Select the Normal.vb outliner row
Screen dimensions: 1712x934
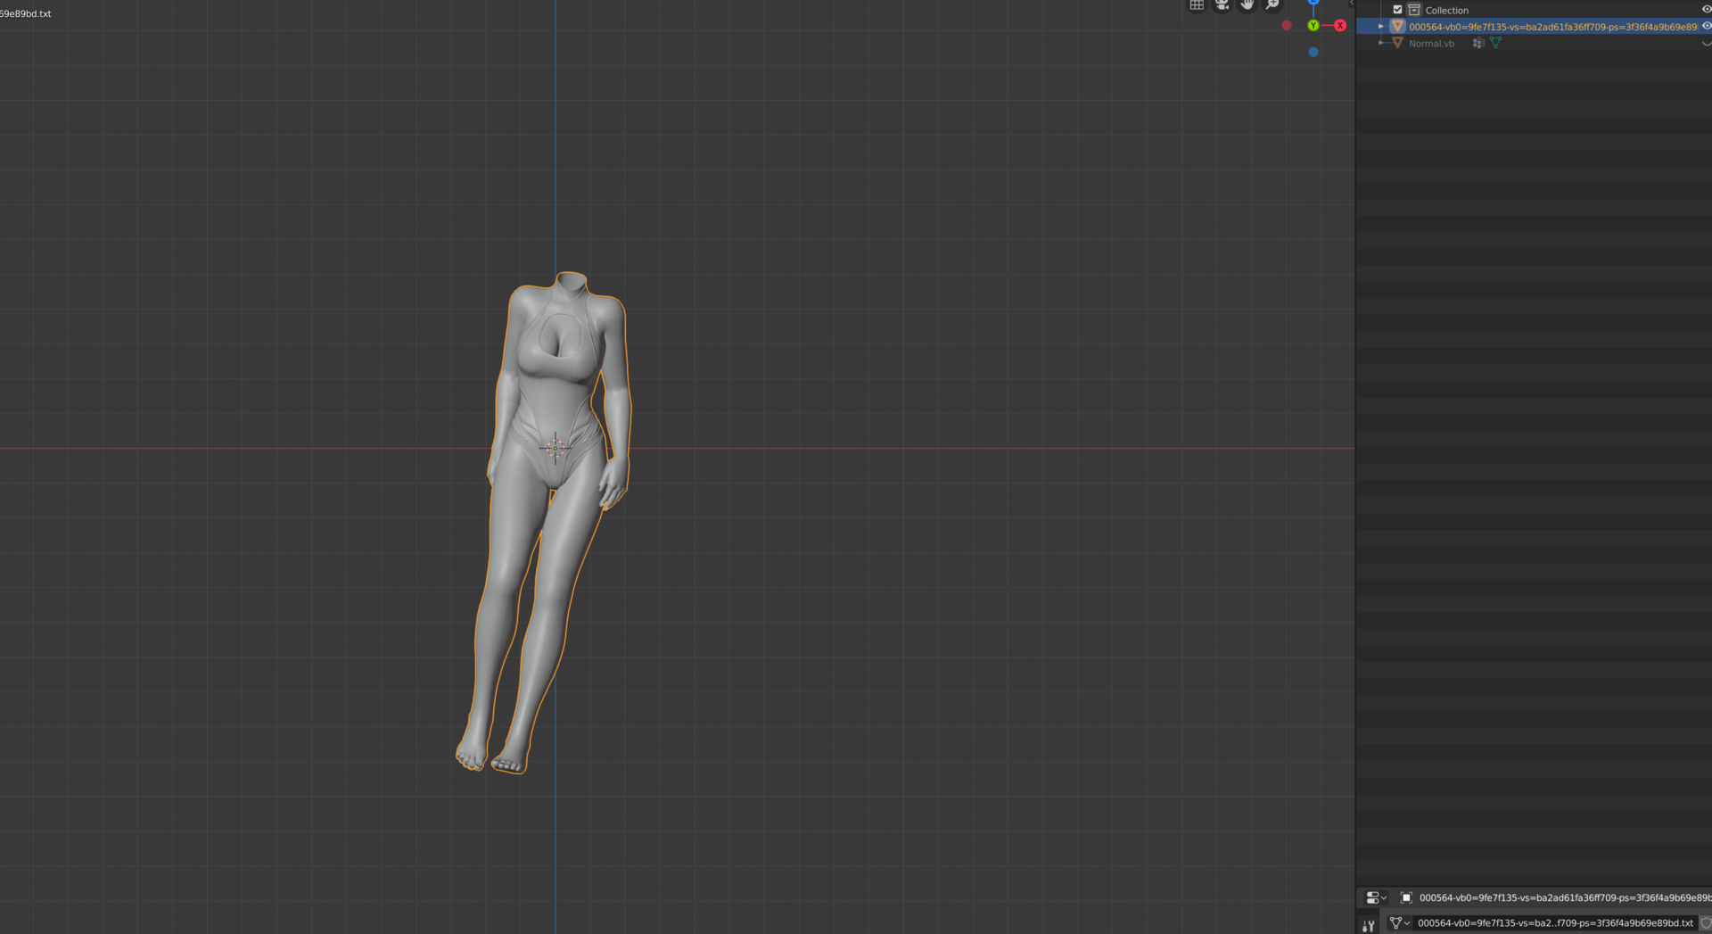[x=1534, y=43]
